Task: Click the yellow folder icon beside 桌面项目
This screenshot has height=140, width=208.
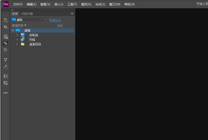Action: pos(23,44)
